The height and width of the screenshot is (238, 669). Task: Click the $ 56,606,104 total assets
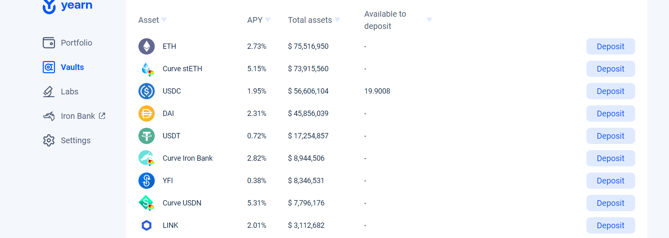(308, 91)
